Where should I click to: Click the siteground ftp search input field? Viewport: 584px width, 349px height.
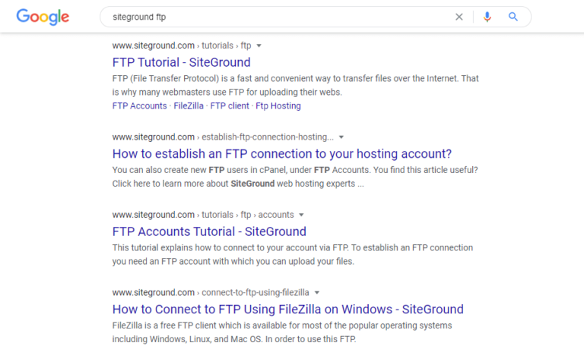click(x=275, y=17)
